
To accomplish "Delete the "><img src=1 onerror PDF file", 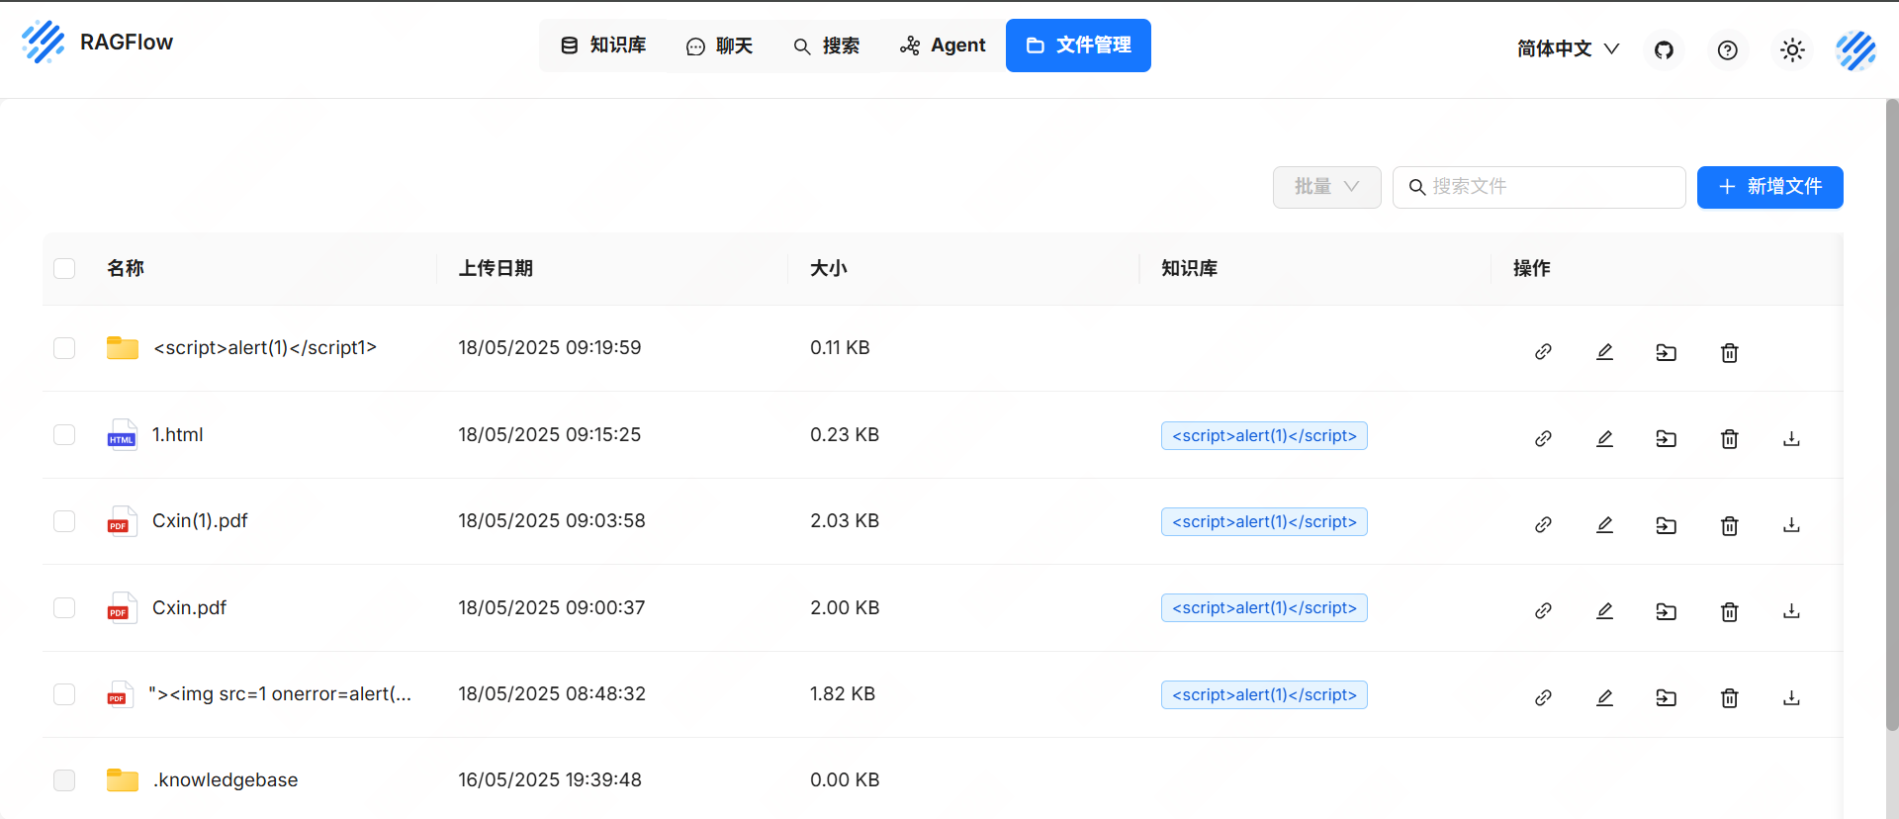I will [1729, 698].
